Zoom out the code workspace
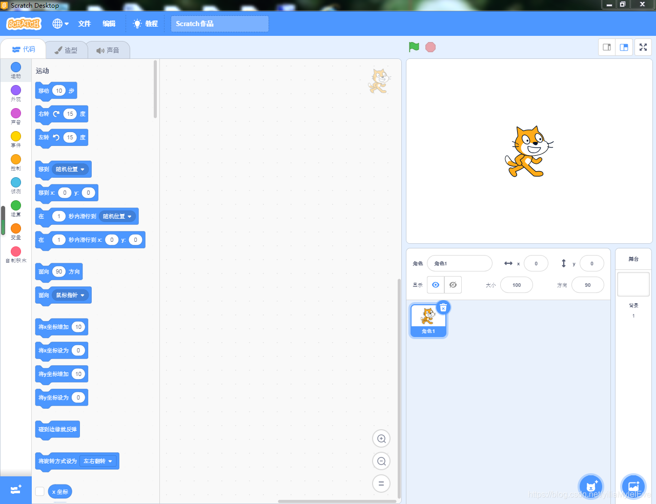Screen dimensions: 656x504 pos(381,461)
